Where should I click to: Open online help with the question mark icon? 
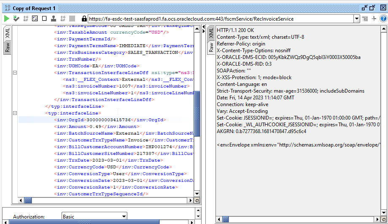[383, 19]
